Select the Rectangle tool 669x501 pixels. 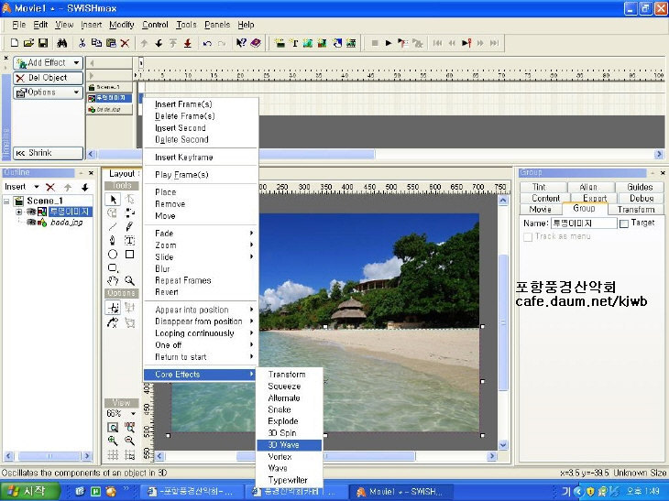(x=130, y=255)
